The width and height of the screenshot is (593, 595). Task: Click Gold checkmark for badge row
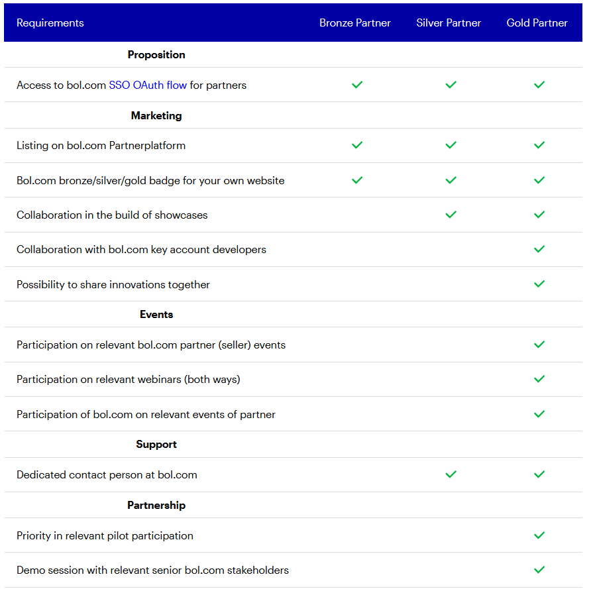coord(539,180)
